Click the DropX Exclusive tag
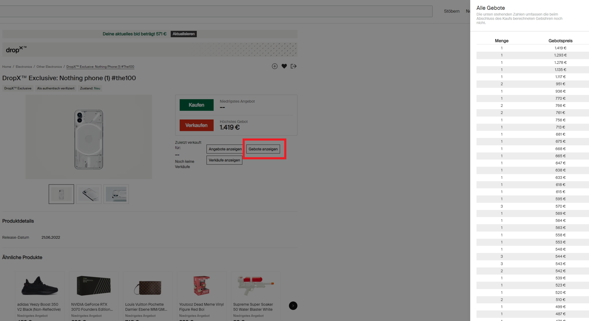This screenshot has height=321, width=589. pos(18,88)
